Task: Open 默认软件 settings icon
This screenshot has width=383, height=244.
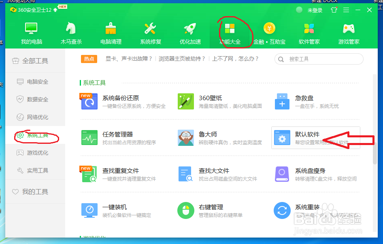Action: [x=282, y=138]
